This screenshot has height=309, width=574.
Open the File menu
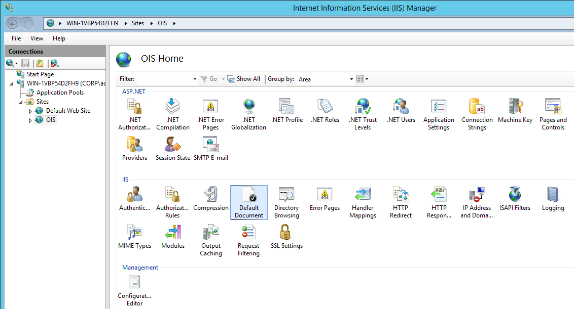tap(16, 38)
